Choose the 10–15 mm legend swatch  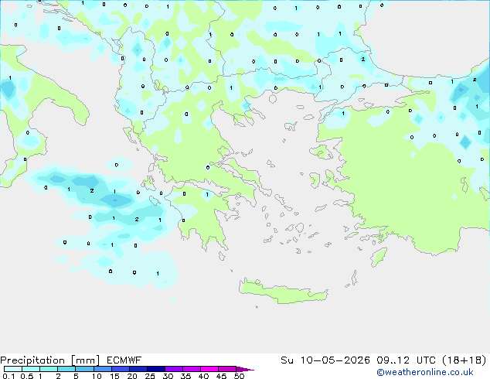click(x=103, y=369)
